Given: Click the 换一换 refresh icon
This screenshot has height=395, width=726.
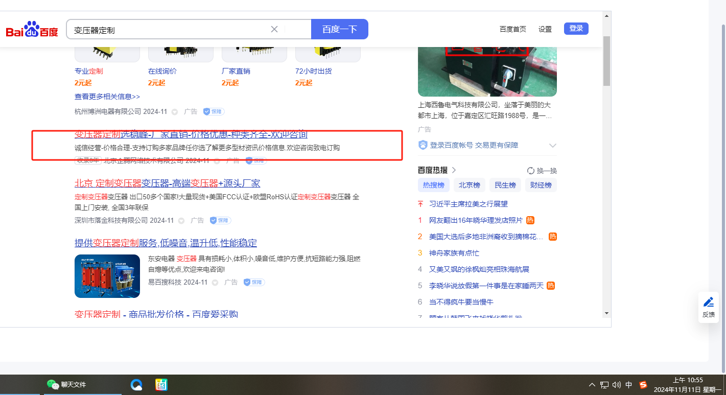Looking at the screenshot, I should (530, 171).
